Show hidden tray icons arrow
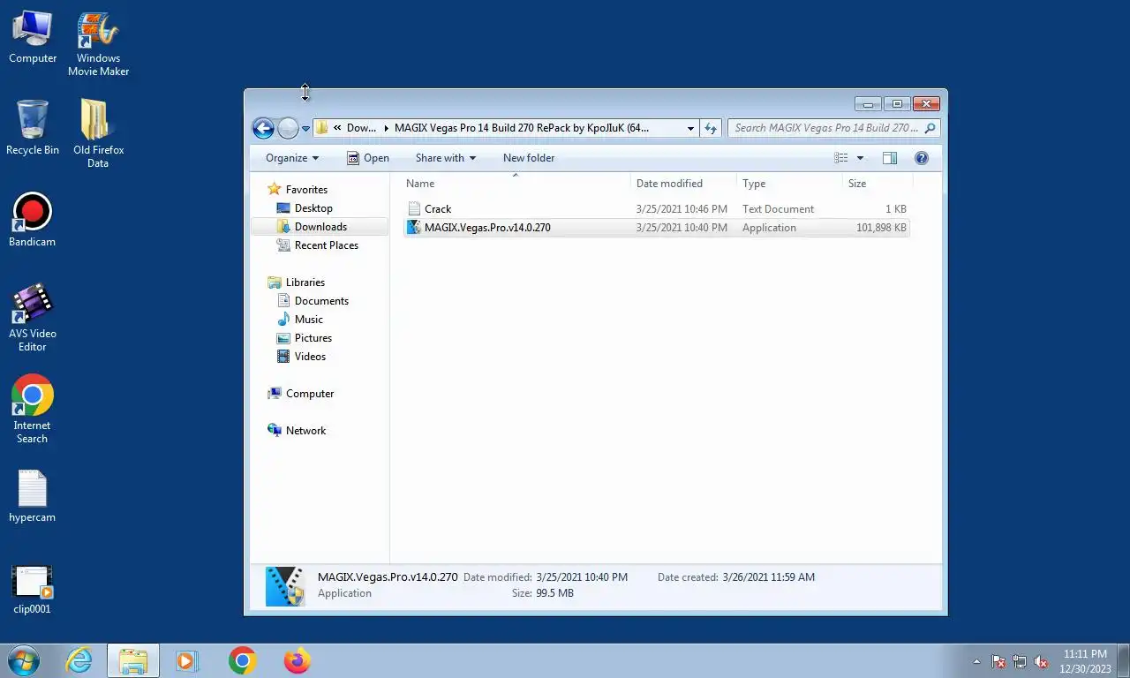This screenshot has height=678, width=1130. coord(976,661)
